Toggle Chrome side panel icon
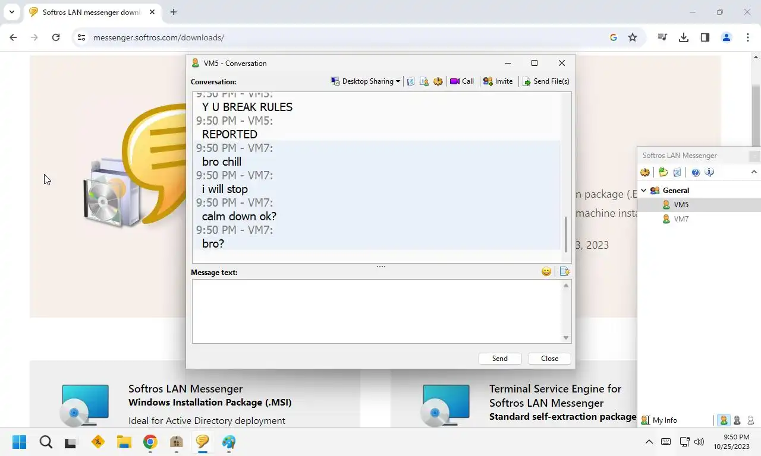The width and height of the screenshot is (761, 456). (x=705, y=37)
